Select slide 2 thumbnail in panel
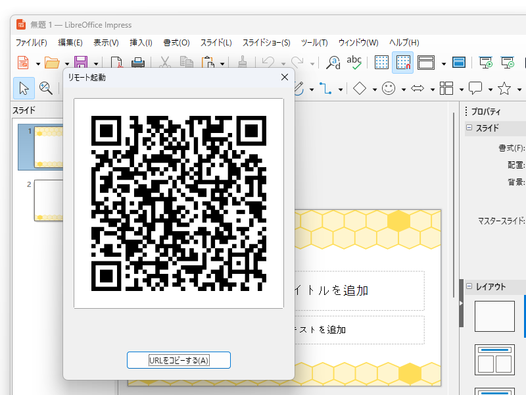The image size is (526, 395). pyautogui.click(x=48, y=200)
